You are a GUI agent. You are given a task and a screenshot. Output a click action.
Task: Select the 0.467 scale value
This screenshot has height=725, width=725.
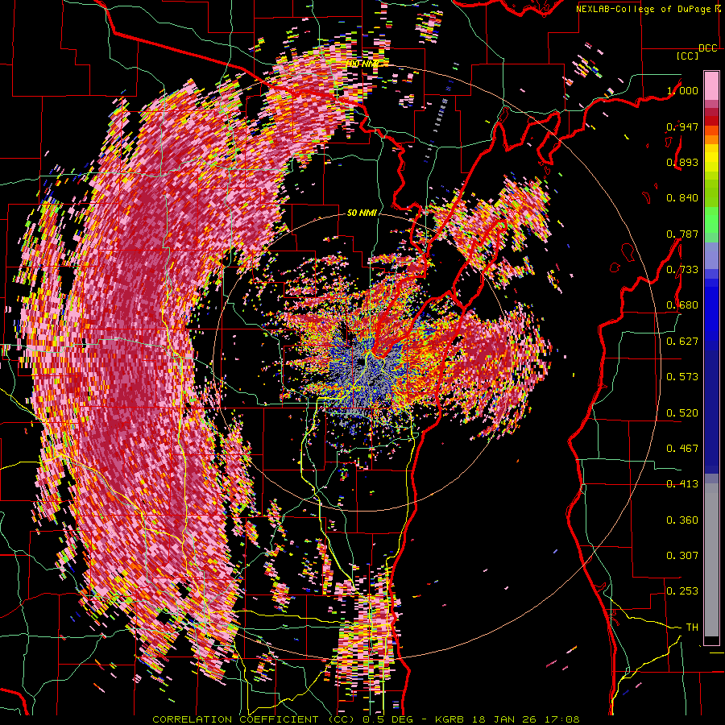coord(682,449)
